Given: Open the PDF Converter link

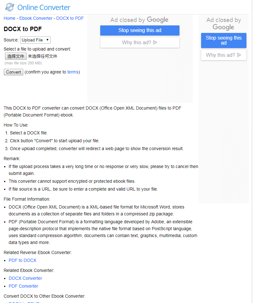Looking at the screenshot, I should coord(23,286).
